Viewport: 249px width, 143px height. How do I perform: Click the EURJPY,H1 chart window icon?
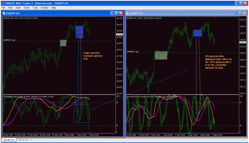pos(127,13)
